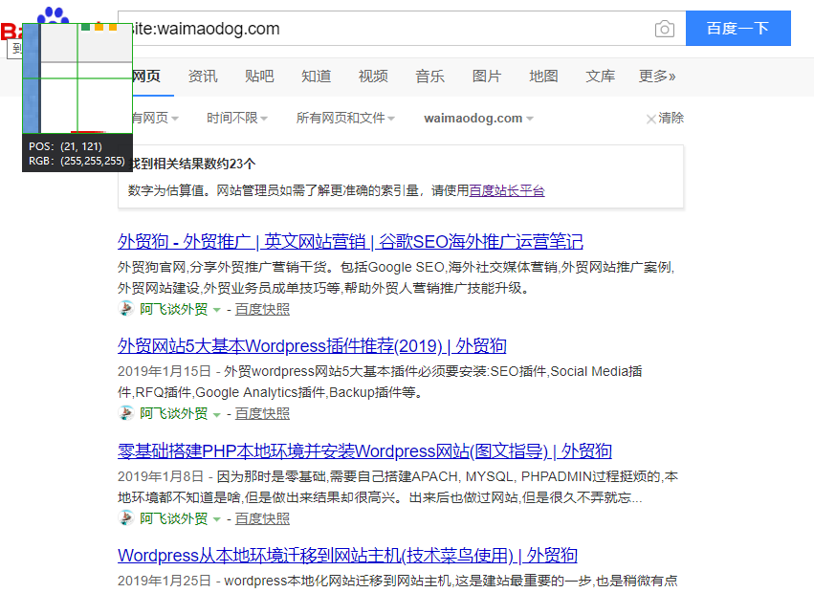Open the 所有网页和文件 file type dropdown
Screen dimensions: 814x593
coord(345,119)
